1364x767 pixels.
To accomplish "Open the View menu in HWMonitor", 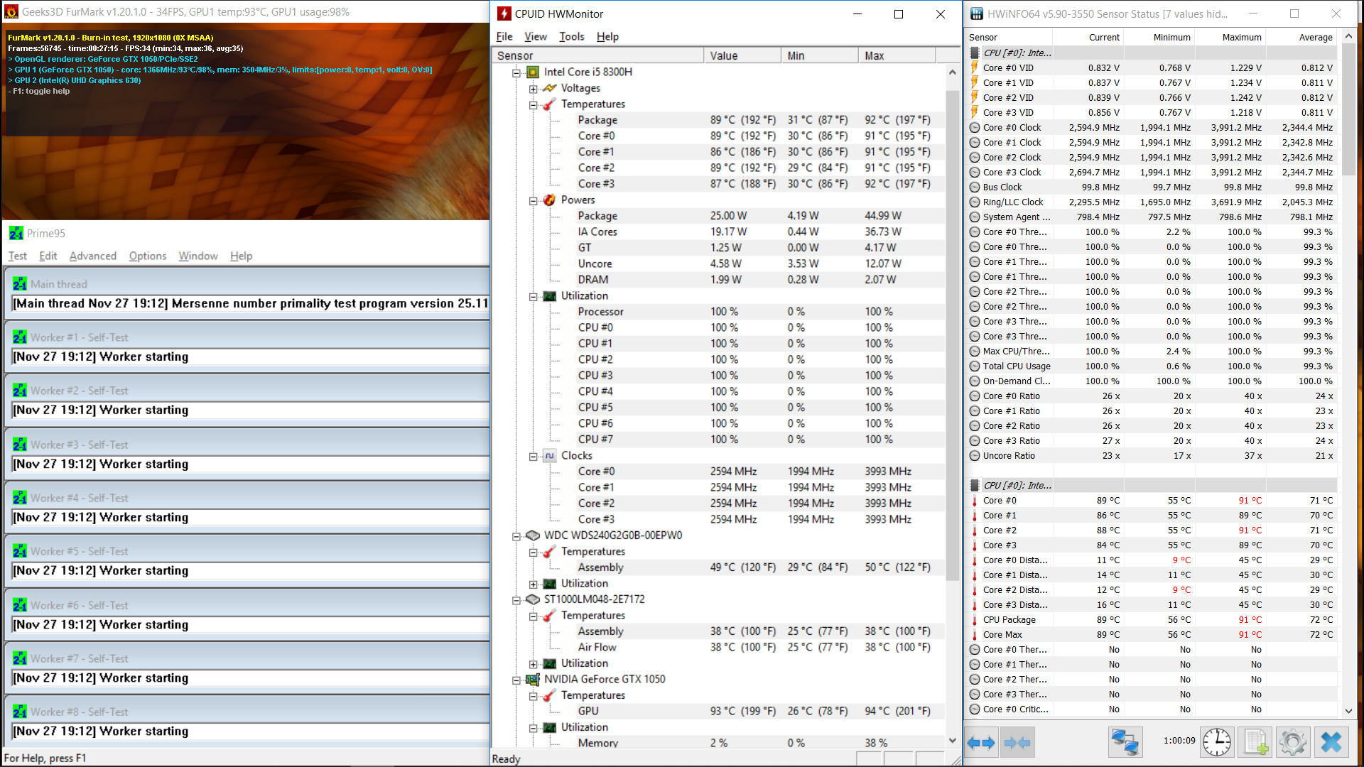I will [536, 36].
